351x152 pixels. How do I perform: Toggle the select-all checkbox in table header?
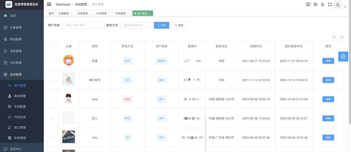pos(53,46)
